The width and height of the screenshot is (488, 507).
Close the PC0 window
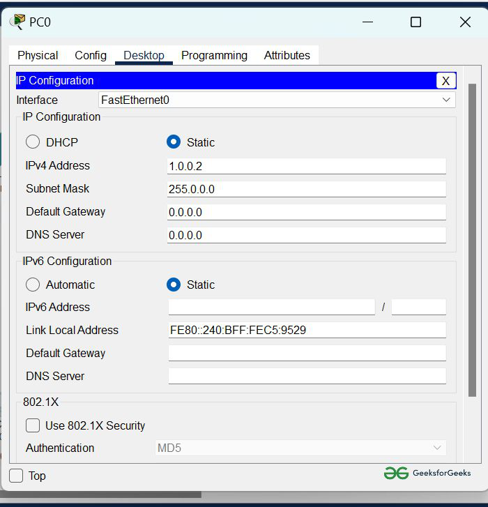[465, 22]
